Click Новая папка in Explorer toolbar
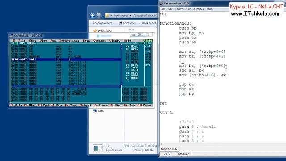 point(148,23)
